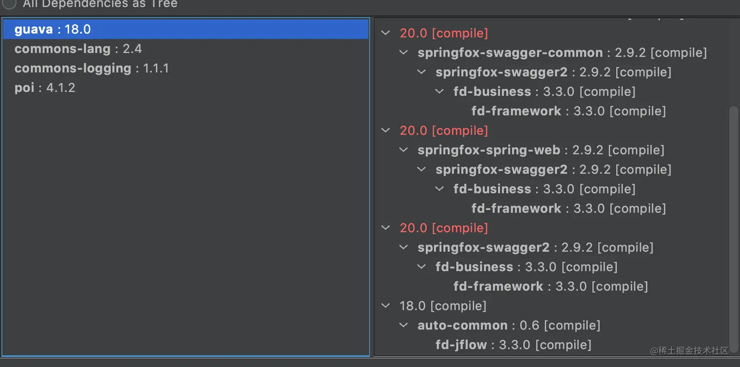Click springfox-spring-web : 2.9.2 row
740x367 pixels.
click(541, 150)
